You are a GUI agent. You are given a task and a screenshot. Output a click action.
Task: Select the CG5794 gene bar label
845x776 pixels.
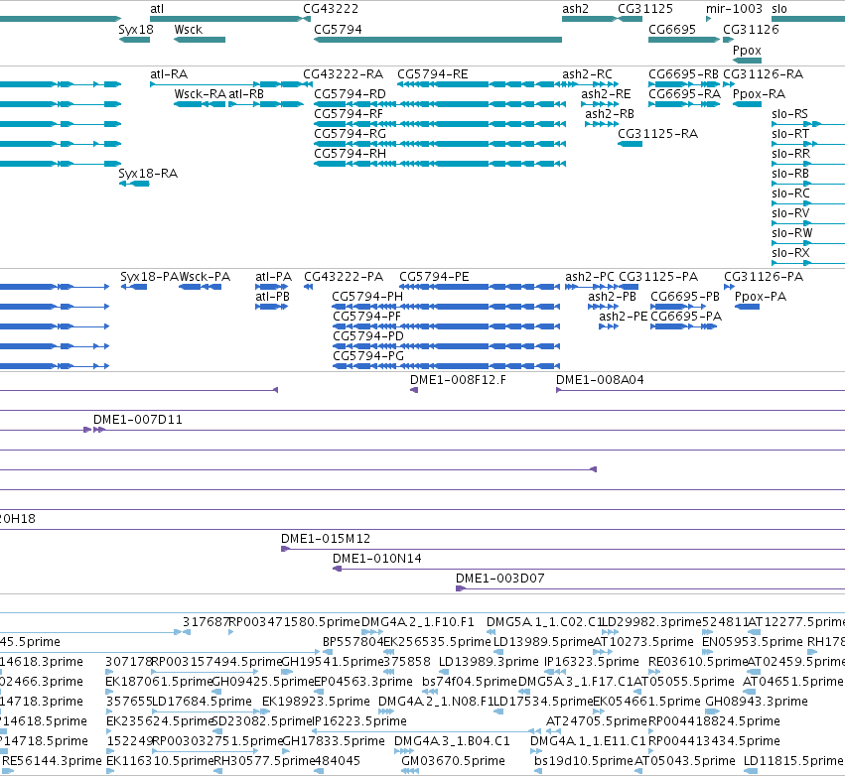338,29
